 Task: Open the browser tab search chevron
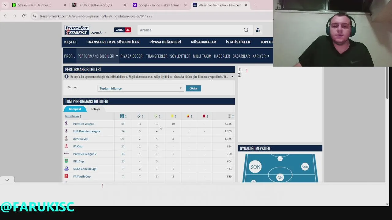tap(5, 5)
